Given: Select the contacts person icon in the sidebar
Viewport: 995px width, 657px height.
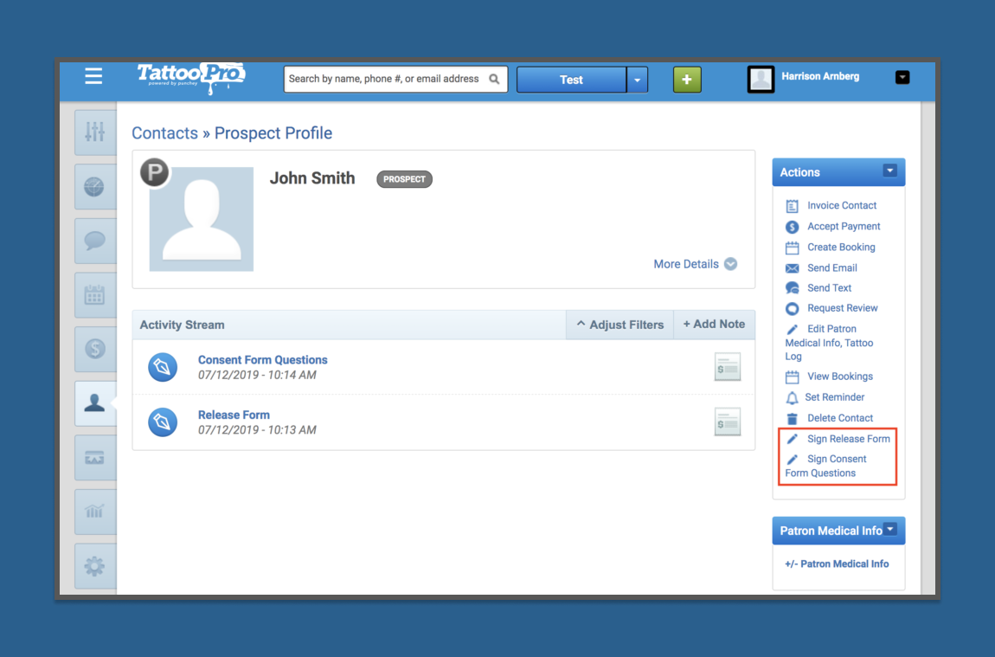Looking at the screenshot, I should [95, 403].
